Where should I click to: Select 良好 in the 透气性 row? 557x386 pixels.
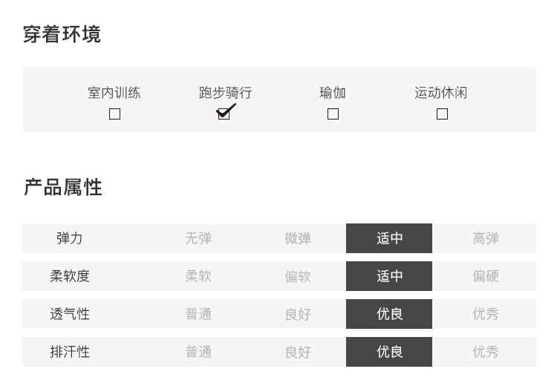click(x=298, y=314)
